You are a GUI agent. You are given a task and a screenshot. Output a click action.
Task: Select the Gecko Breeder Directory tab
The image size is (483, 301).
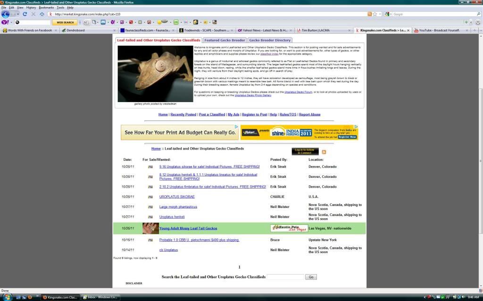(x=270, y=40)
